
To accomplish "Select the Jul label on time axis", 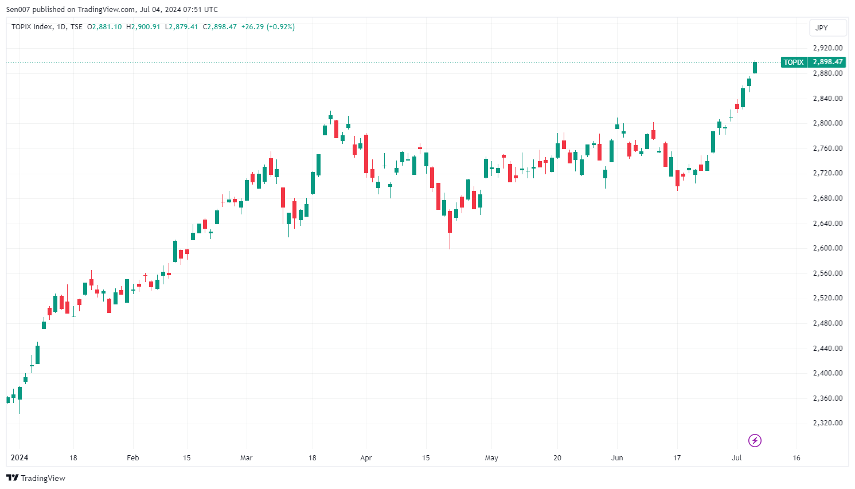I will pyautogui.click(x=737, y=458).
